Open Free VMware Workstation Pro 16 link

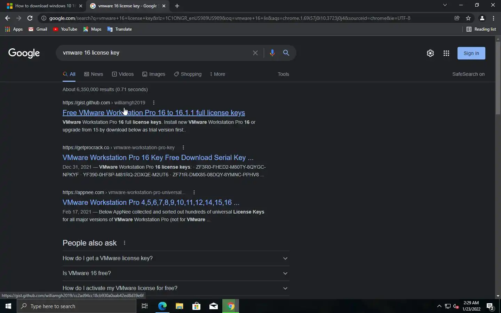point(154,113)
